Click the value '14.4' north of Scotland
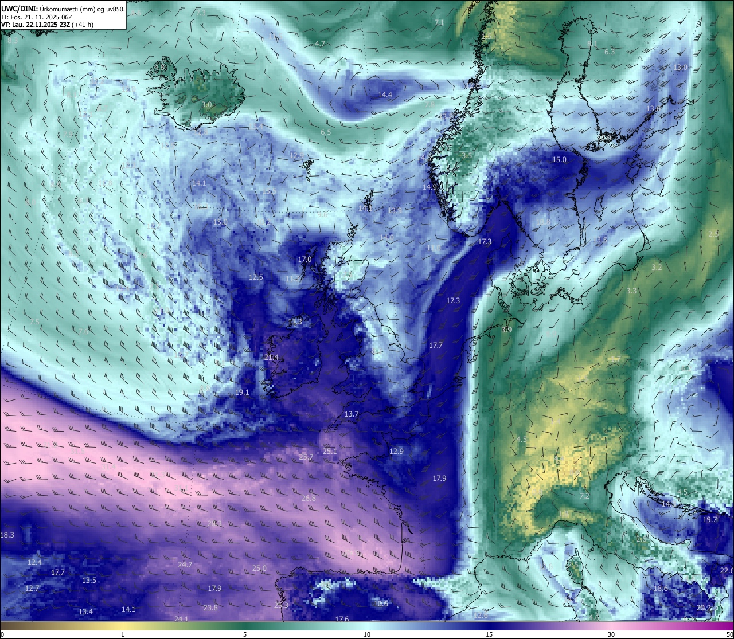This screenshot has height=639, width=734. (385, 95)
